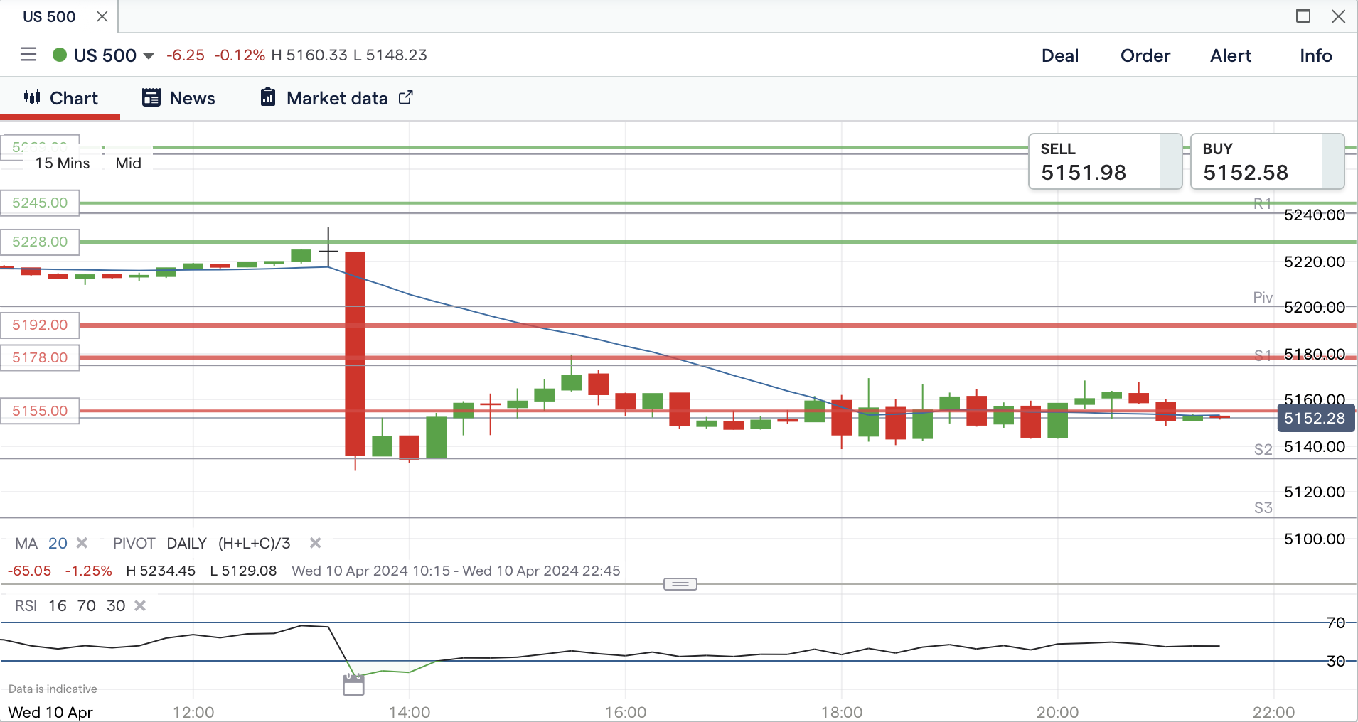Close the US 500 tab

(102, 16)
